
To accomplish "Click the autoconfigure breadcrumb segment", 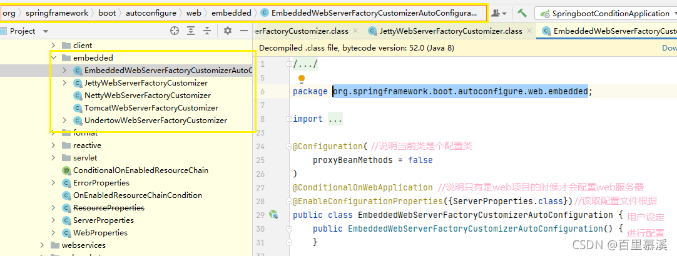I will pyautogui.click(x=151, y=13).
